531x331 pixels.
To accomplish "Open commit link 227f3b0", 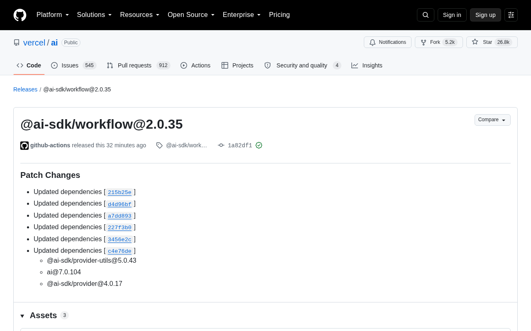I will coord(119,228).
